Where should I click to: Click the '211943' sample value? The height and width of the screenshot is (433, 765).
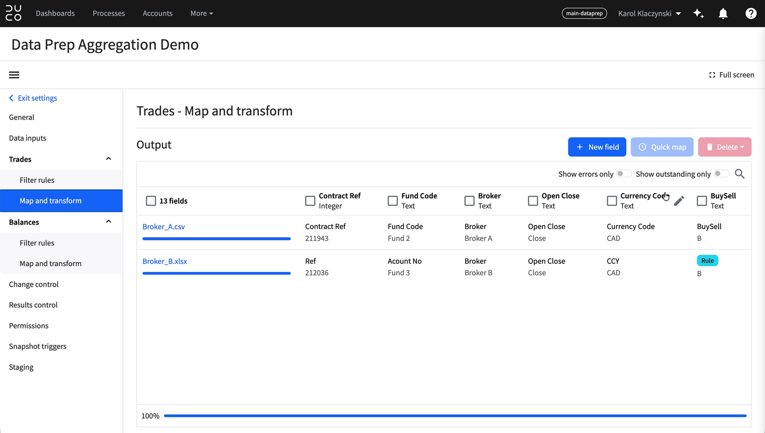click(317, 238)
